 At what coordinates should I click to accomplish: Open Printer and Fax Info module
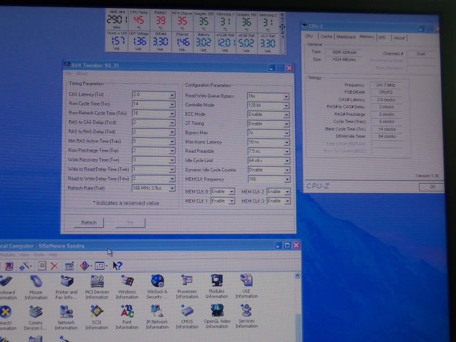pyautogui.click(x=66, y=287)
